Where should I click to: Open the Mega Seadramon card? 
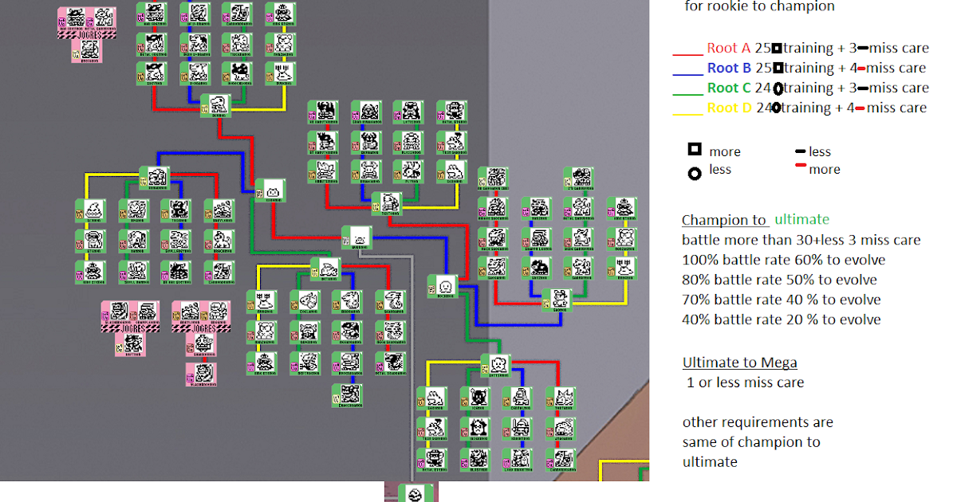click(391, 331)
